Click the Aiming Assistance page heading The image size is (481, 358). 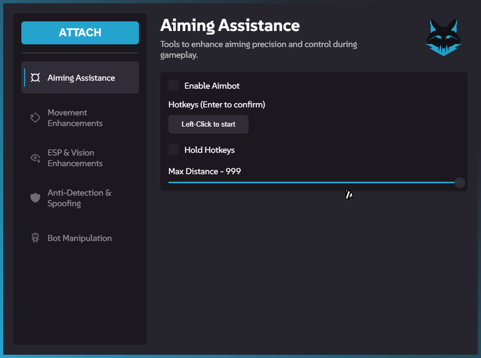point(230,26)
